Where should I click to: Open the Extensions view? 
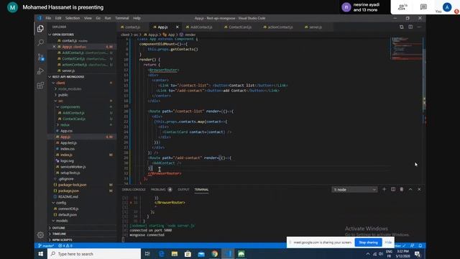(40, 85)
